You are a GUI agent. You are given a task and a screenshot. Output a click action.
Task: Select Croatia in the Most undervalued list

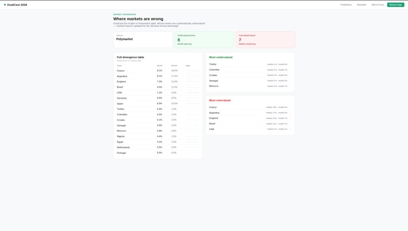tap(250, 75)
